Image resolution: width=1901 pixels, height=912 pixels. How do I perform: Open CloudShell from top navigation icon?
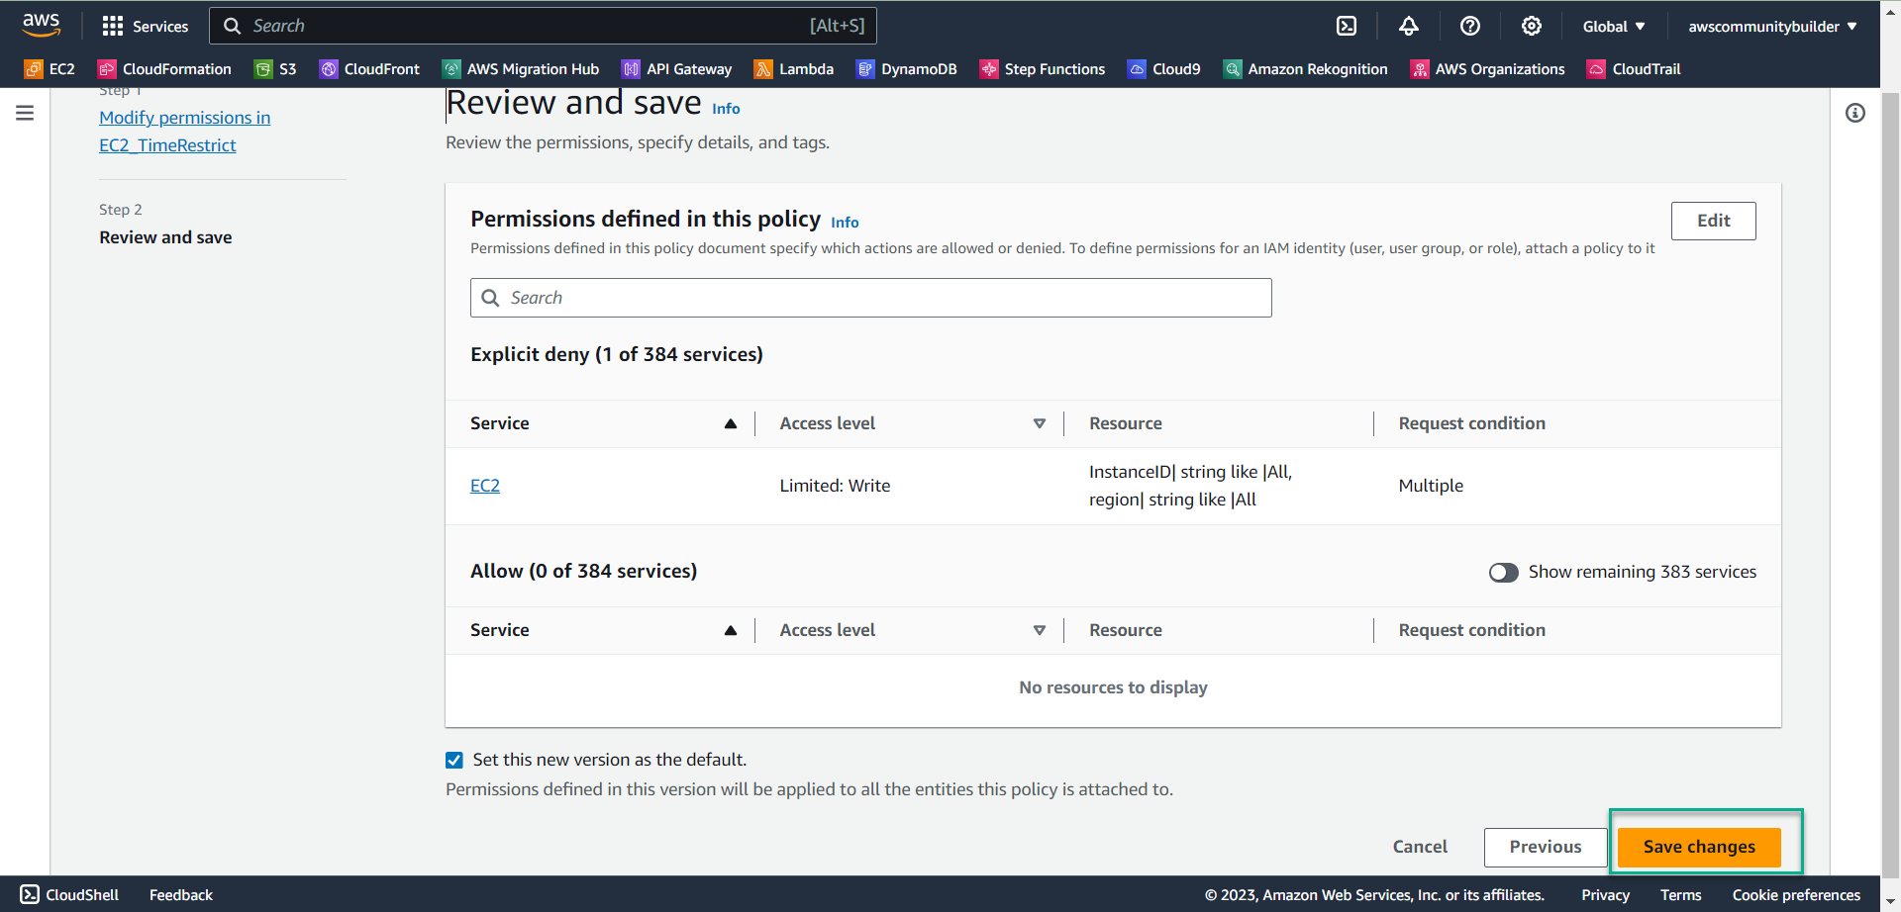[1347, 26]
